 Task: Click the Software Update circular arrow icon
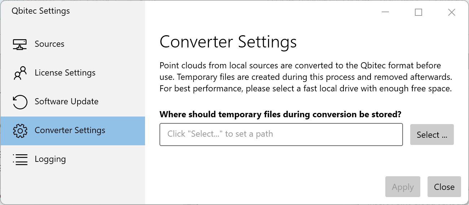20,102
